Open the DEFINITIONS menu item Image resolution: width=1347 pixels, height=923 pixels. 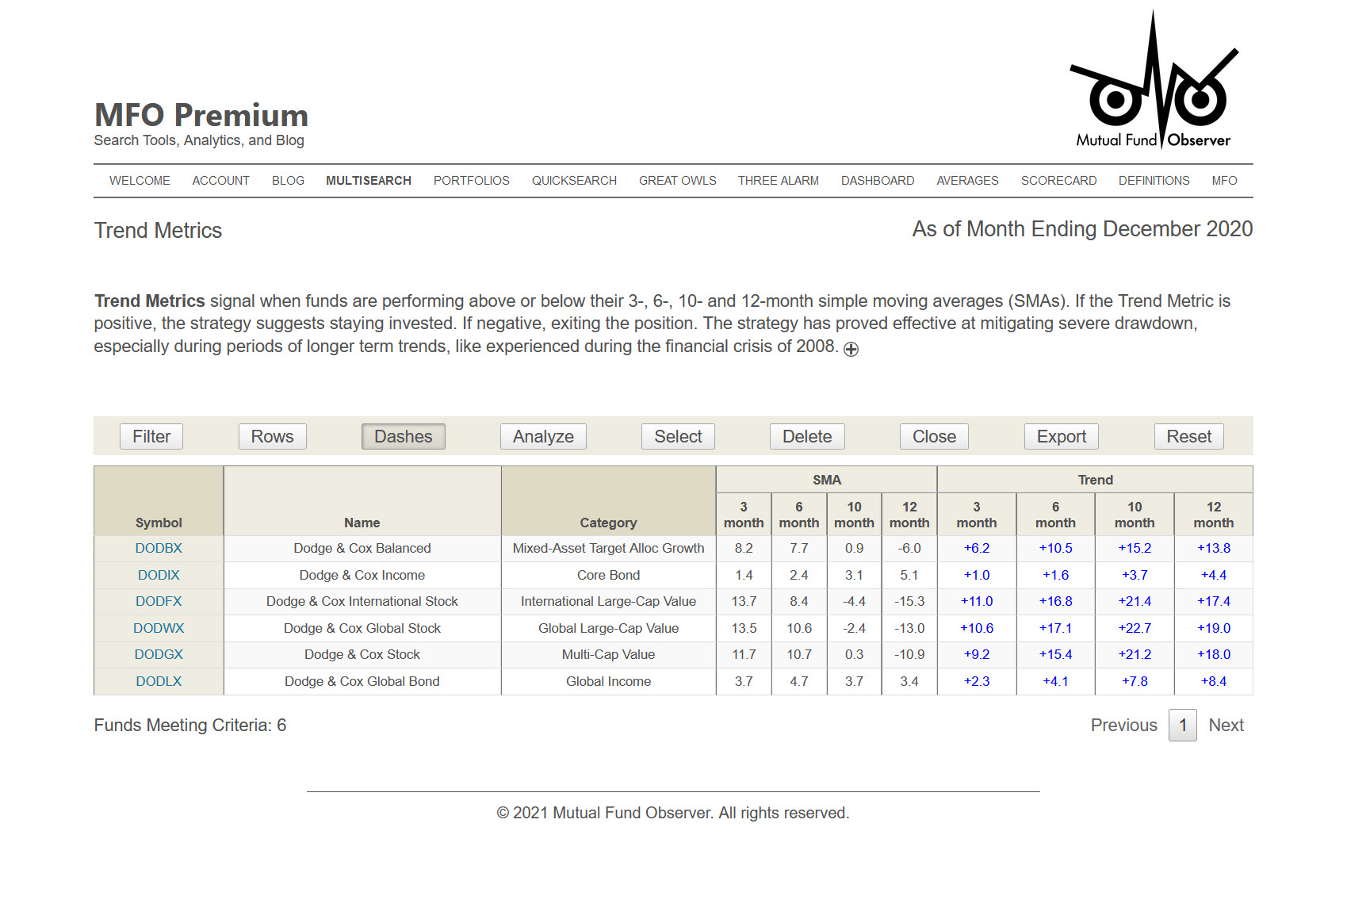coord(1154,181)
